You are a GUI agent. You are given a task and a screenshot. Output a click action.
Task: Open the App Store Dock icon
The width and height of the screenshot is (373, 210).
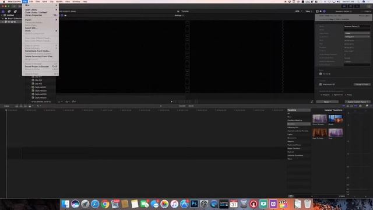pyautogui.click(x=184, y=204)
